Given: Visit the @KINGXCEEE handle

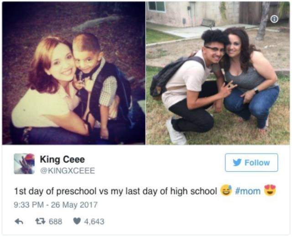Looking at the screenshot, I should tap(68, 170).
